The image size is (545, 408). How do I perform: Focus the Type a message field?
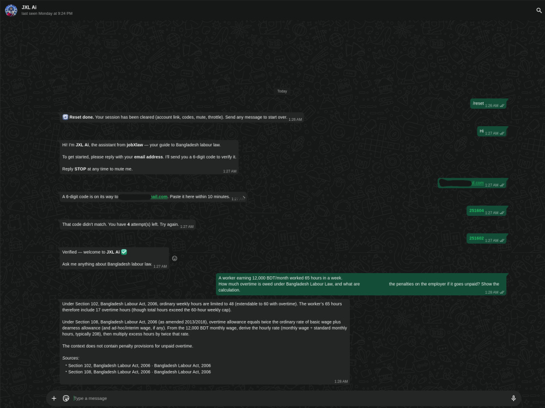click(x=290, y=398)
